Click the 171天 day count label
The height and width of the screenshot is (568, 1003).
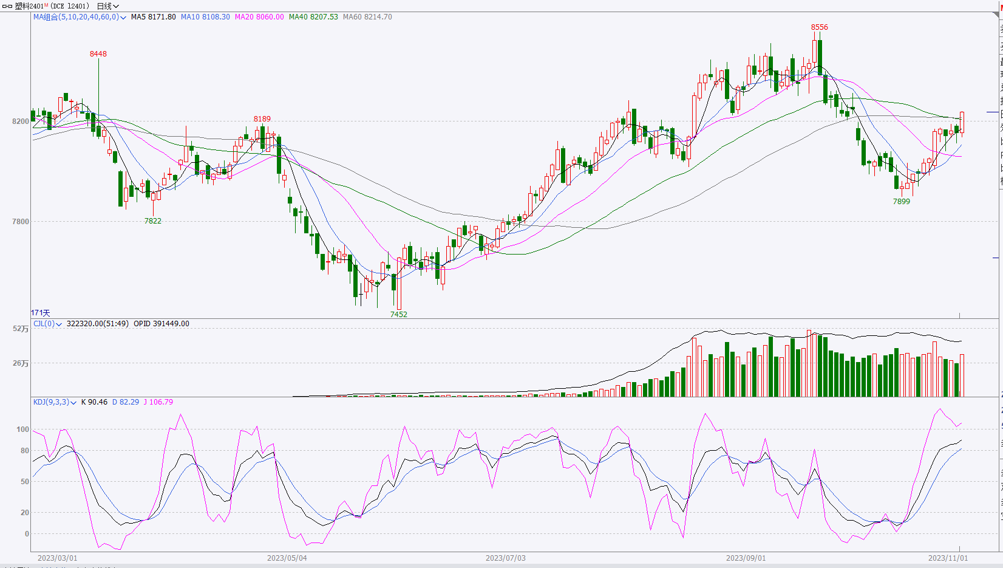click(x=41, y=313)
